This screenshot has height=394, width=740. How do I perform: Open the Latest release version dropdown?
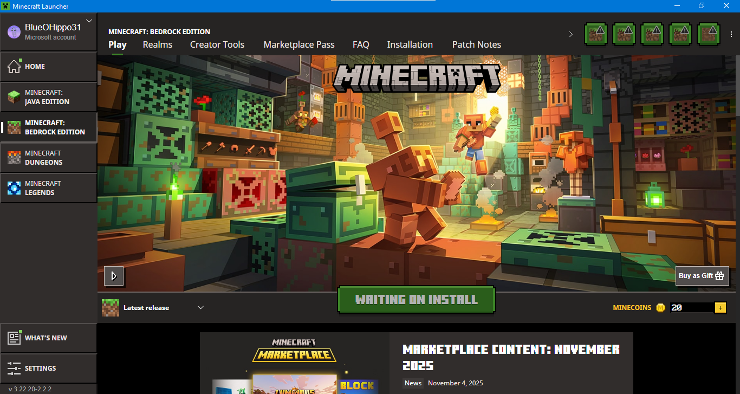coord(153,308)
